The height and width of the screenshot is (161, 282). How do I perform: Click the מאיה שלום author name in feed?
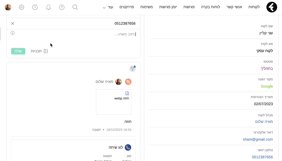[x=104, y=82]
